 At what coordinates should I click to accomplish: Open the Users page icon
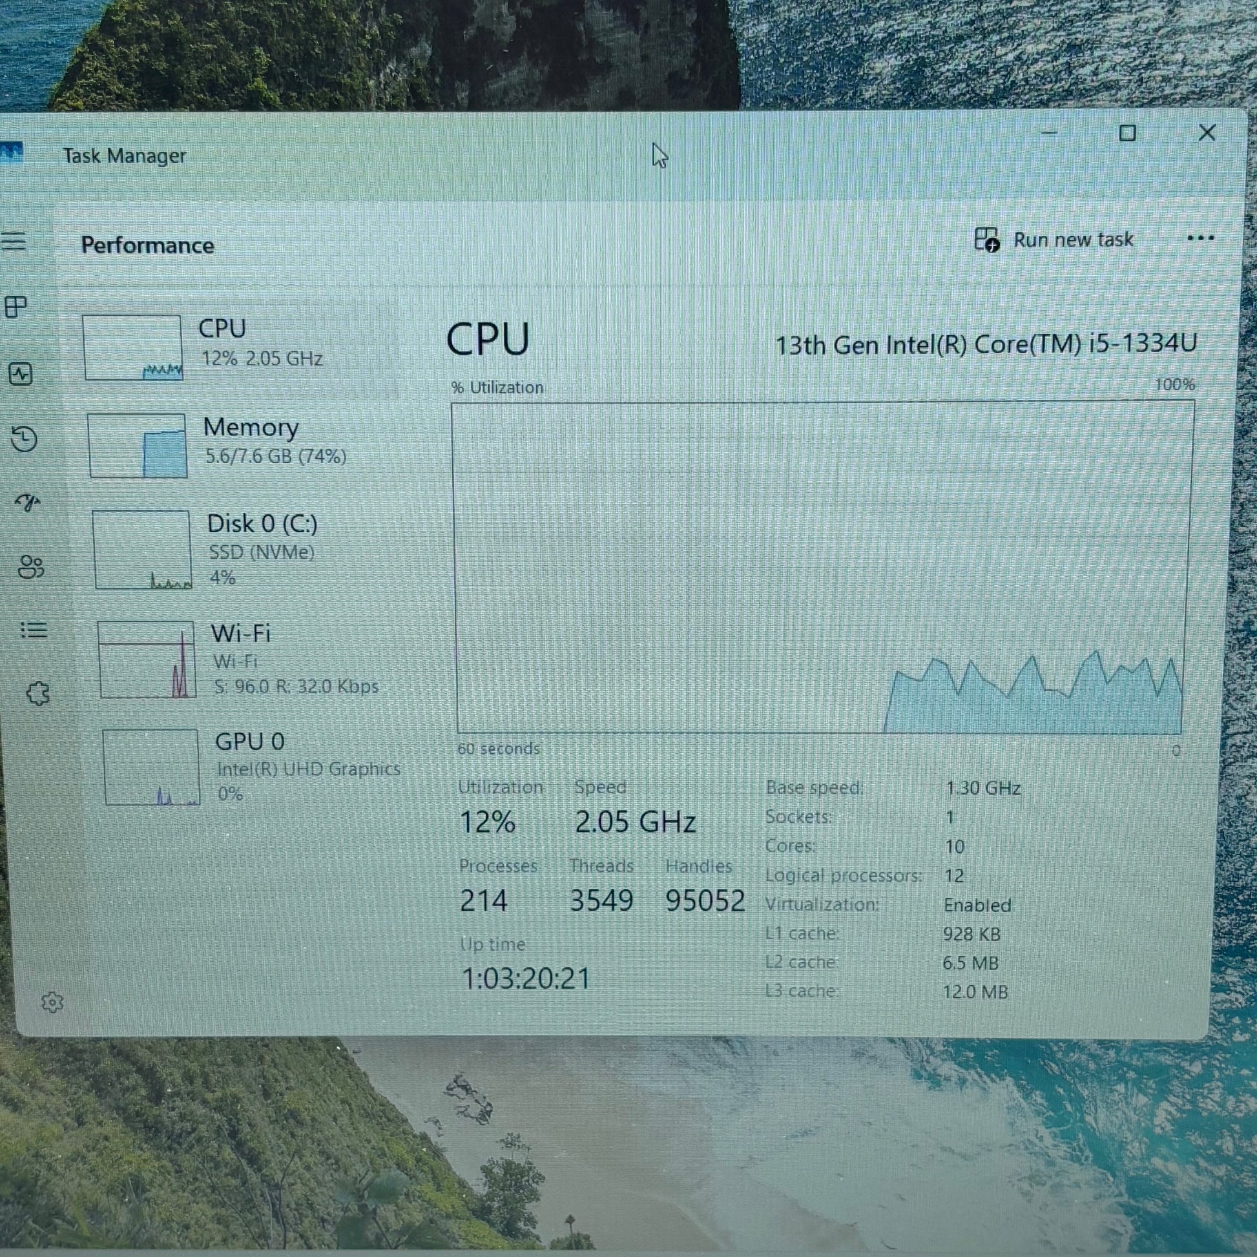pos(31,566)
